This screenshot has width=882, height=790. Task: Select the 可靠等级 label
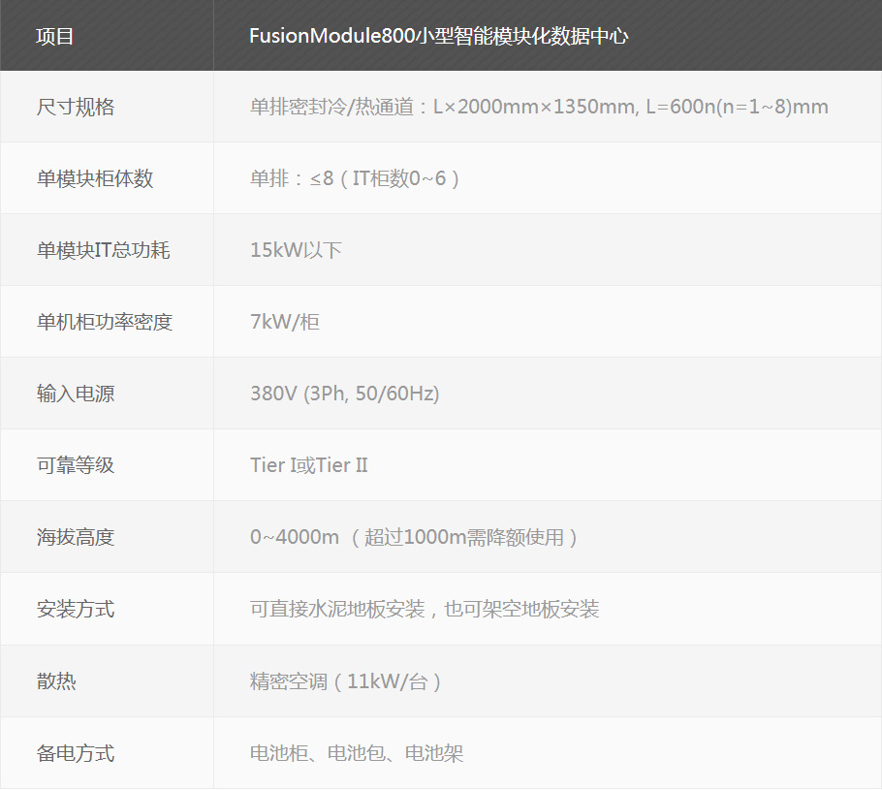(76, 465)
